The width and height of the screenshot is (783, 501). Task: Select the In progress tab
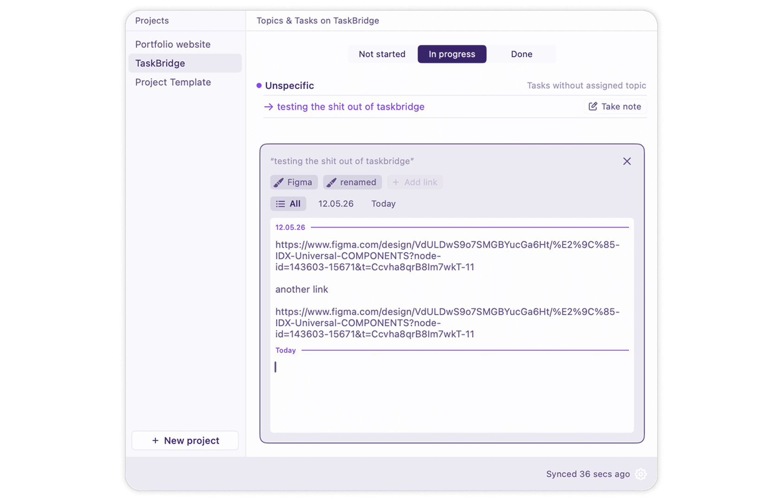tap(452, 54)
